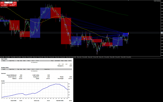Click the Gross Profit label
The width and height of the screenshot is (163, 102).
[x=14, y=100]
